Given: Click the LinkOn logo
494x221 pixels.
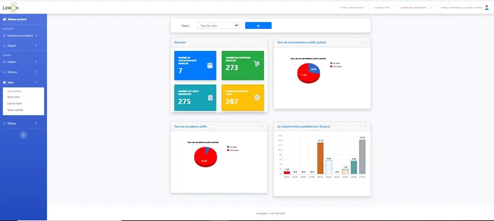Looking at the screenshot, I should [x=11, y=7].
